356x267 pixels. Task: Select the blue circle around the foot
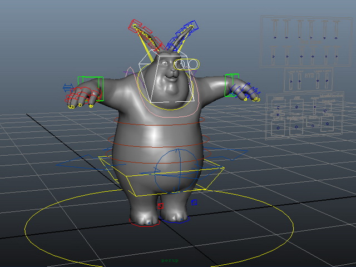(174, 220)
